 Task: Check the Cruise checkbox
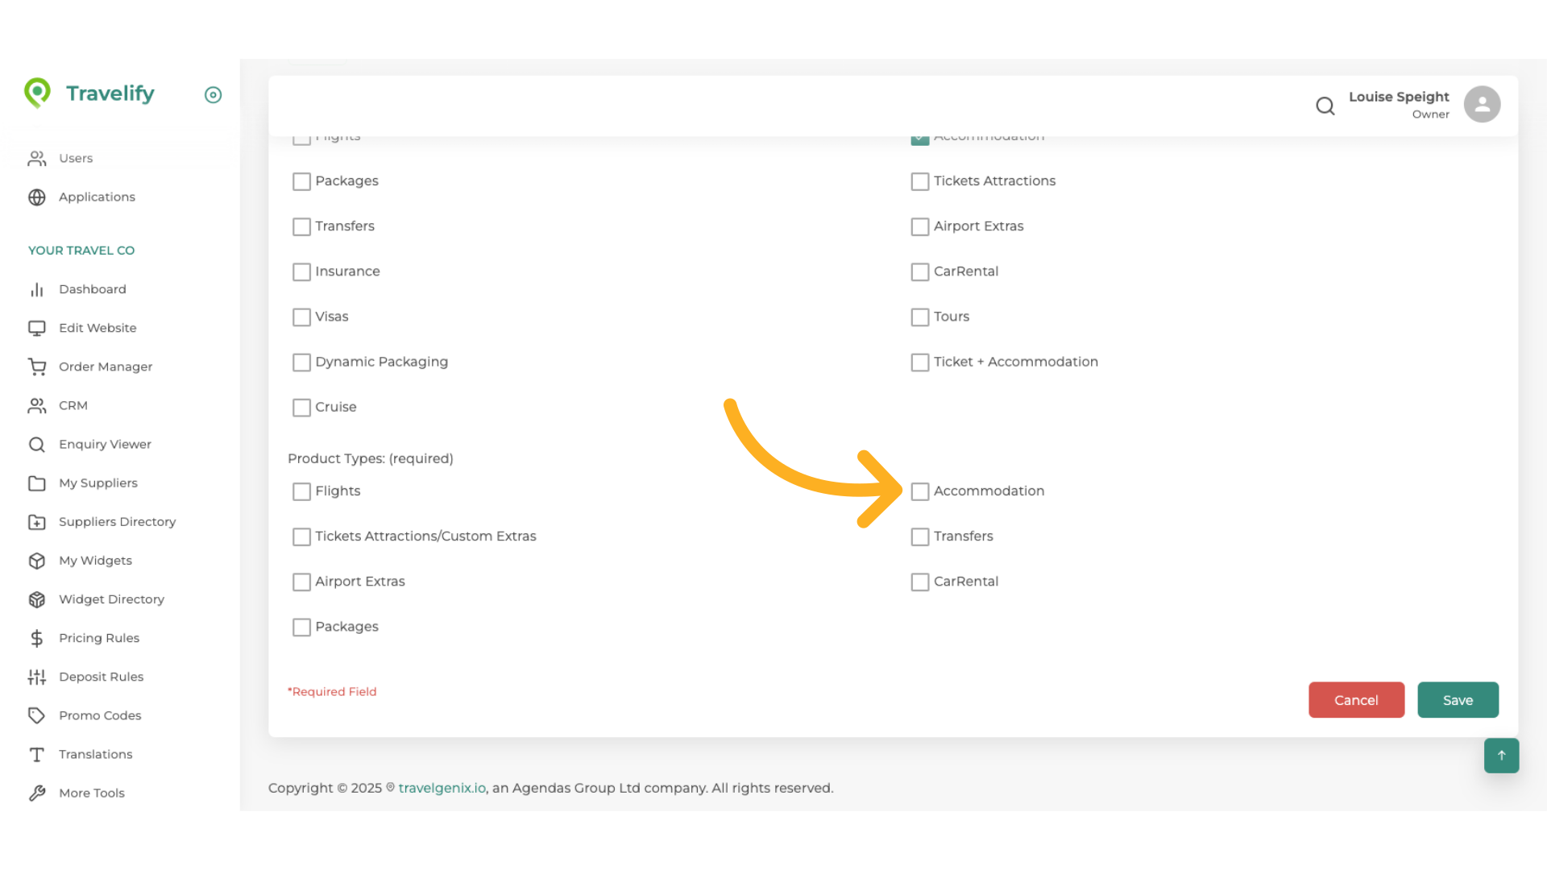[301, 408]
